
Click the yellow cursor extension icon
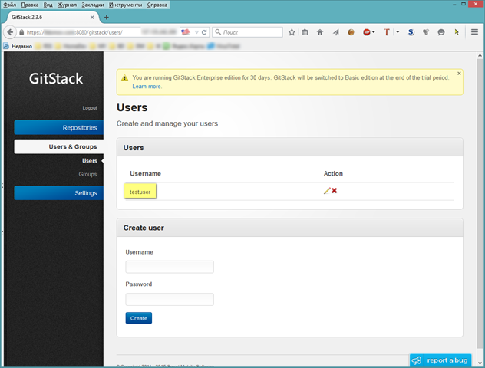coord(457,32)
